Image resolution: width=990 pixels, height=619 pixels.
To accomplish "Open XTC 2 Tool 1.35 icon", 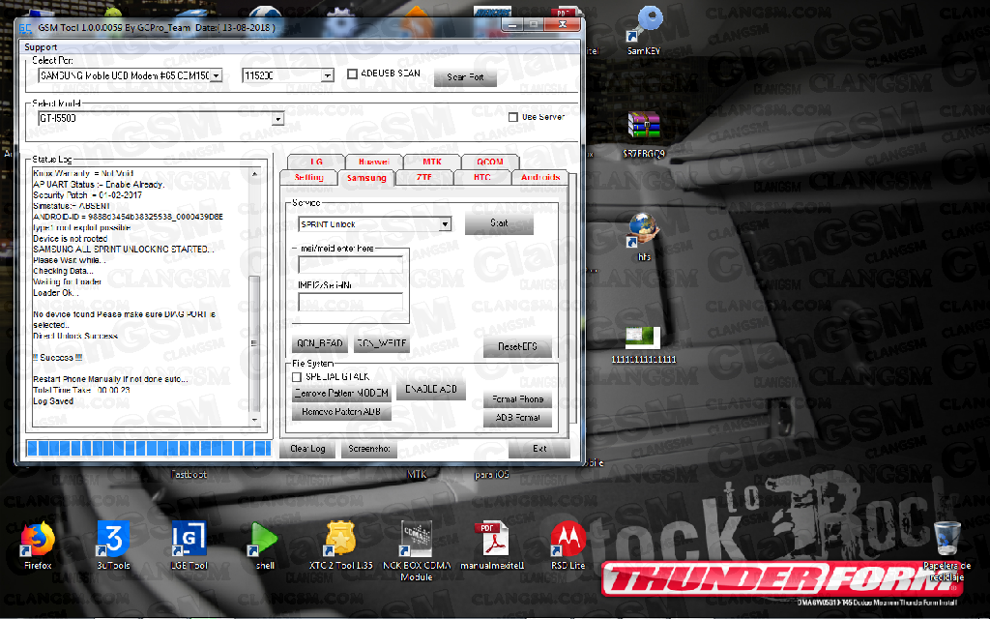I will (x=340, y=545).
